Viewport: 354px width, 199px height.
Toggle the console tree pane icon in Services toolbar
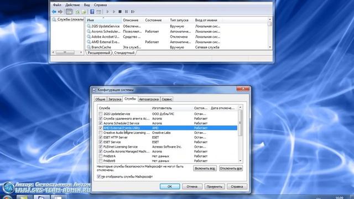[x=69, y=12]
